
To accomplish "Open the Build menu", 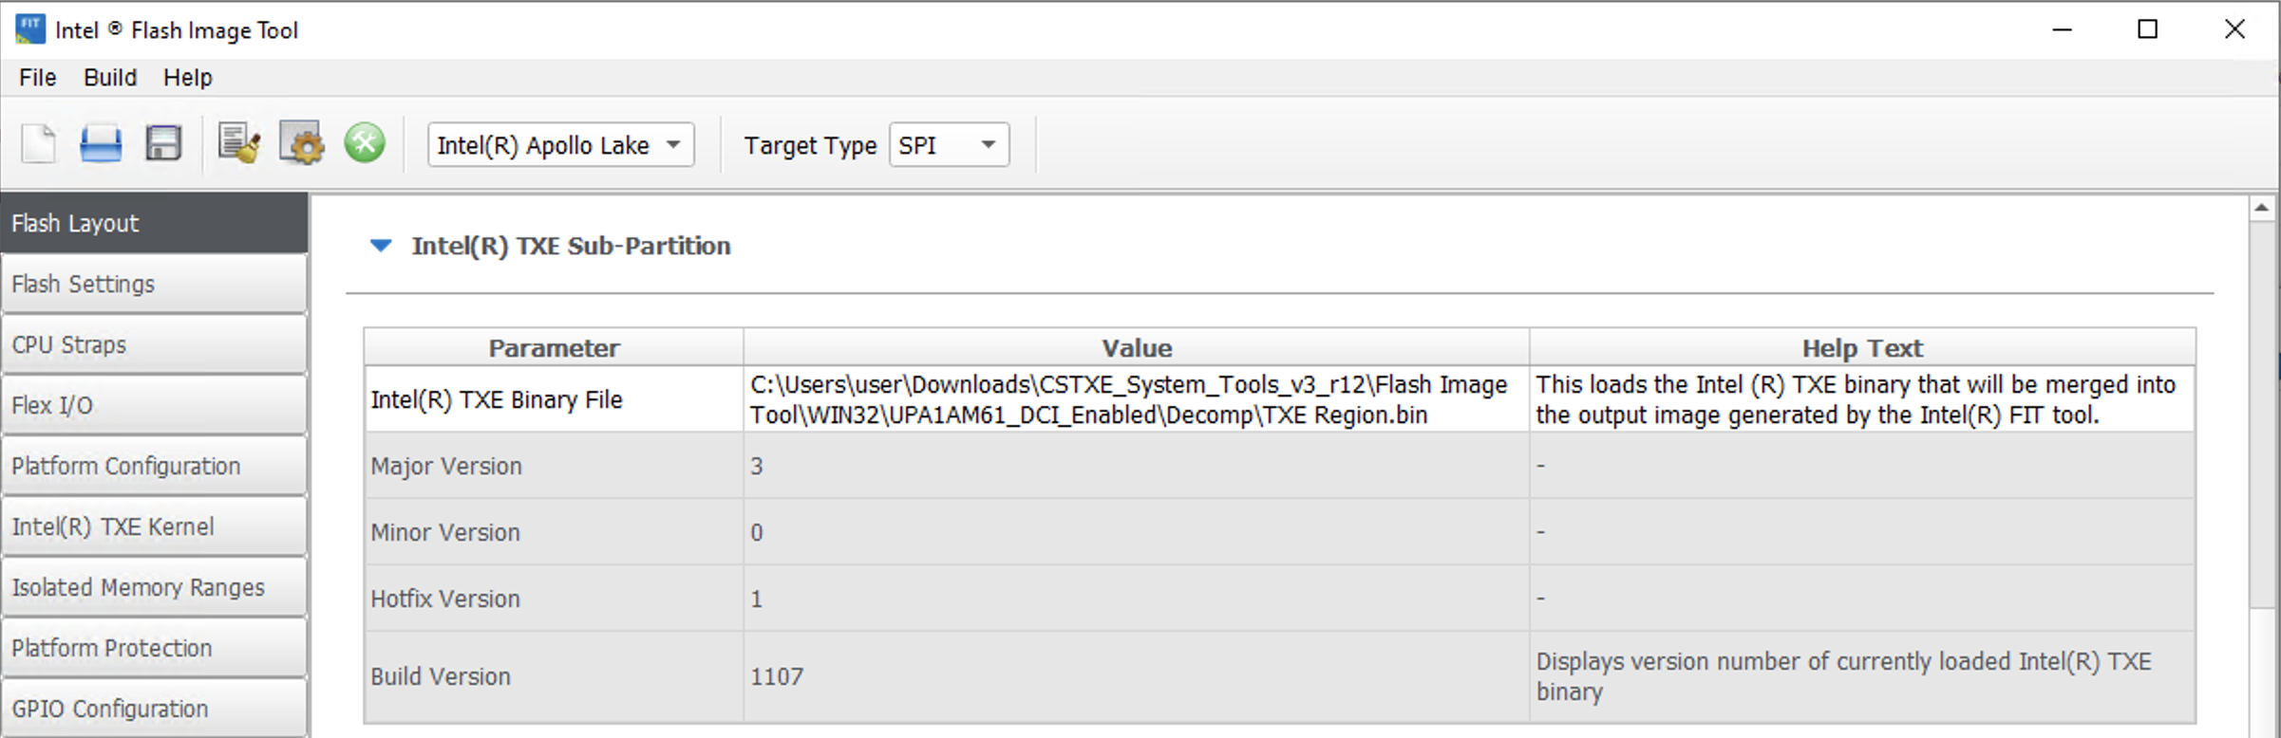I will click(x=110, y=78).
